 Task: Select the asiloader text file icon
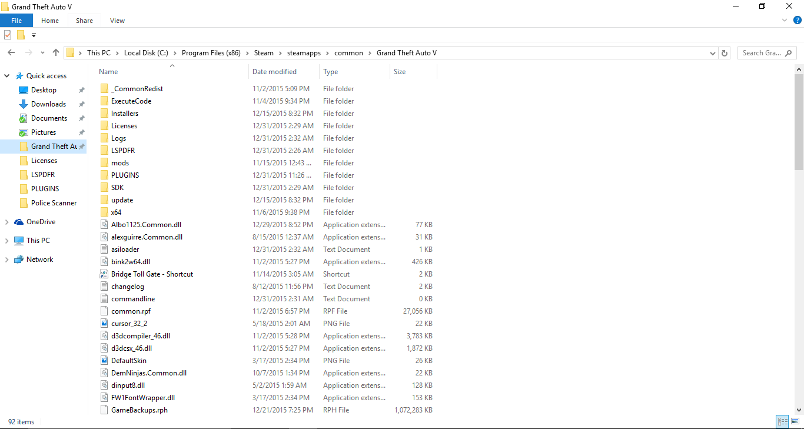(104, 250)
